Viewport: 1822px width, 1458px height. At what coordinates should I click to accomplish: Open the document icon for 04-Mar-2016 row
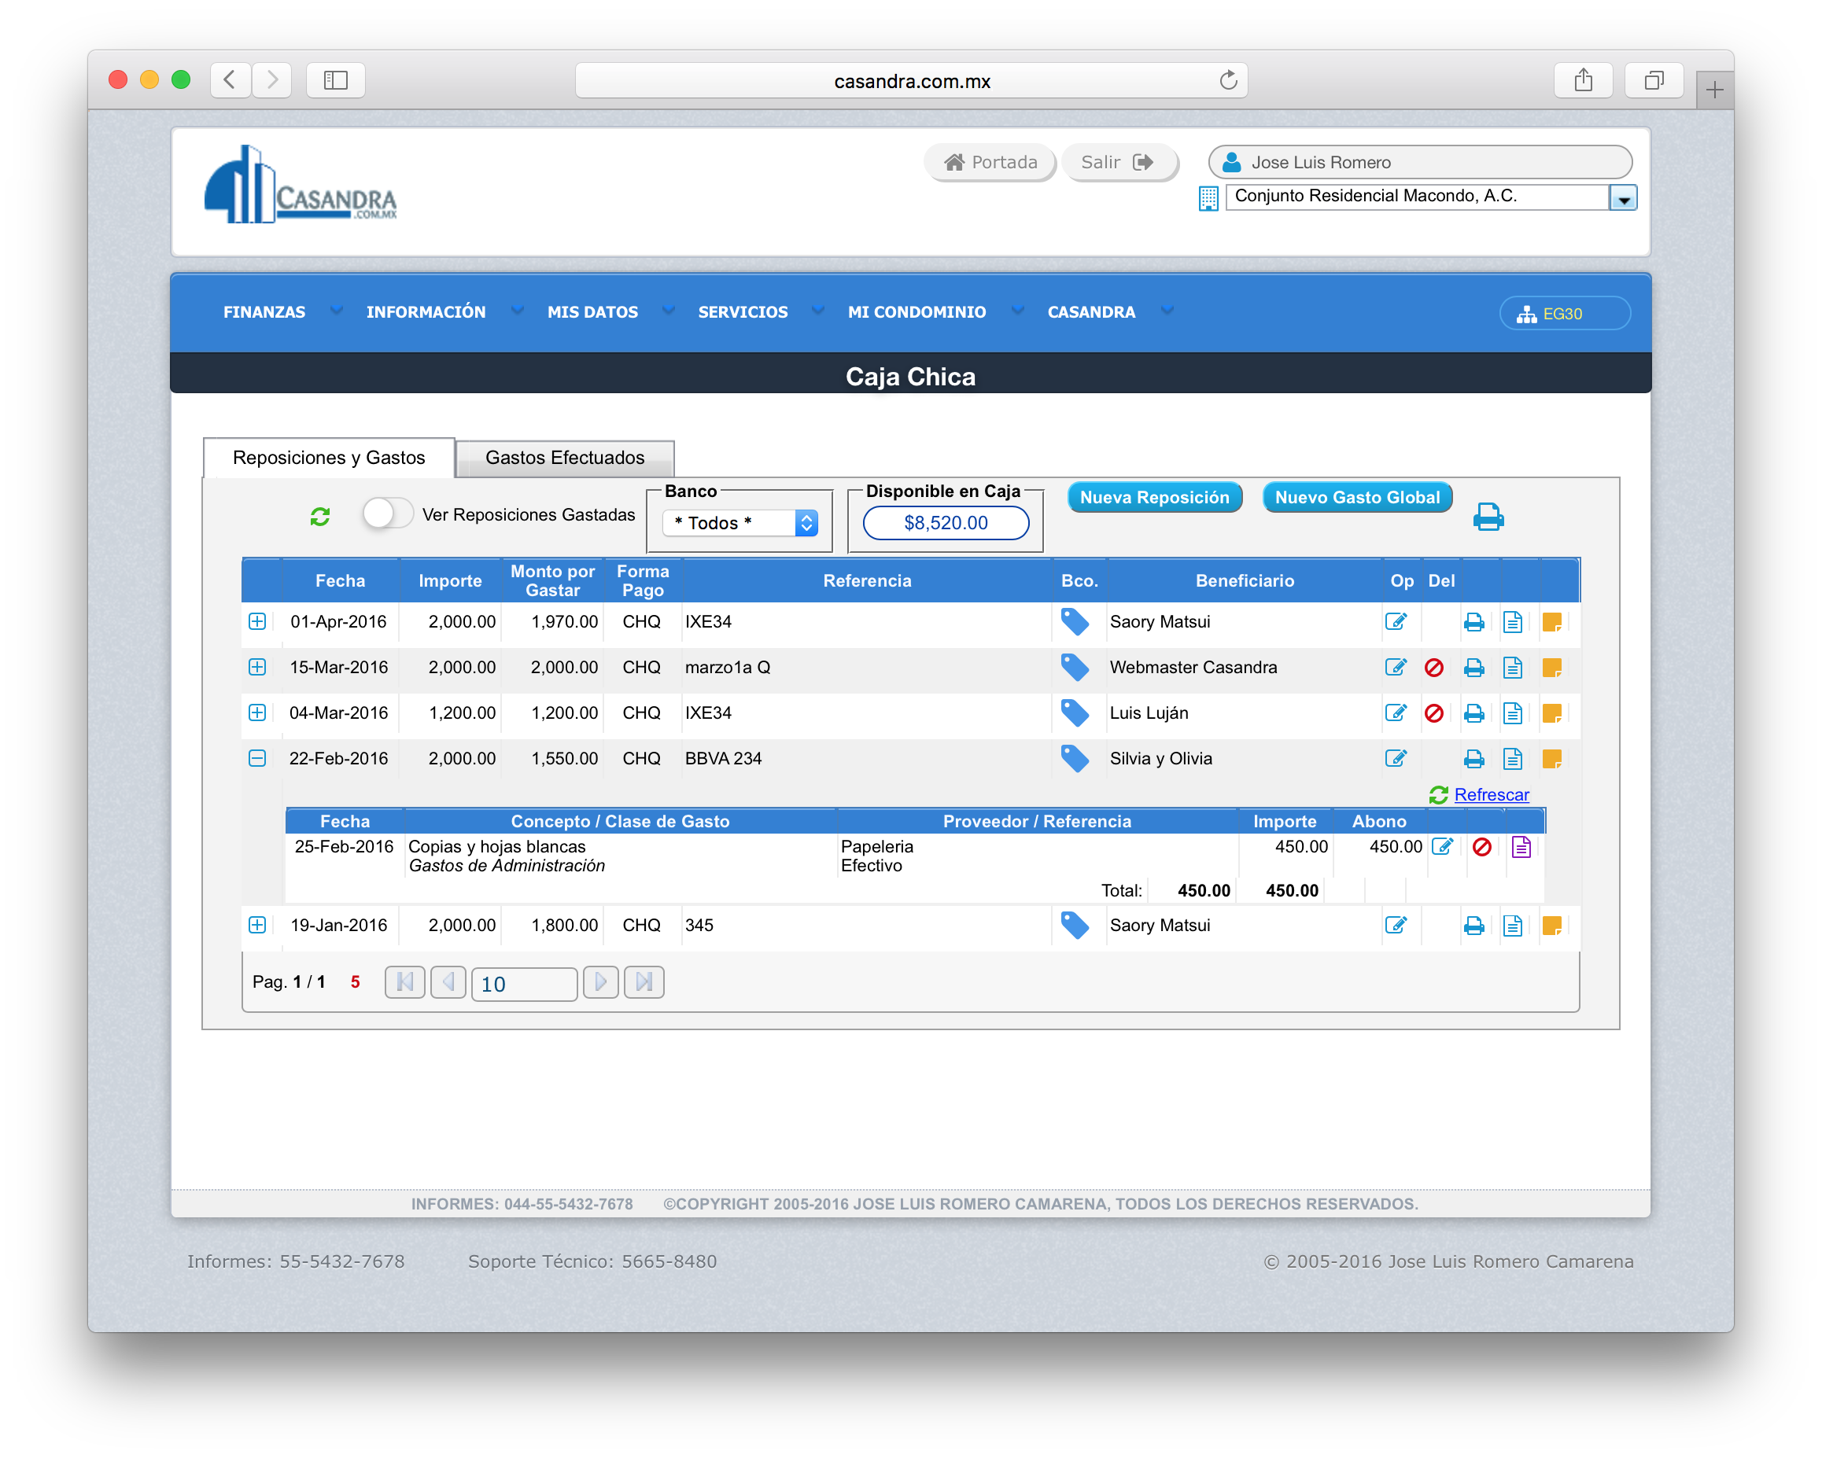1513,714
